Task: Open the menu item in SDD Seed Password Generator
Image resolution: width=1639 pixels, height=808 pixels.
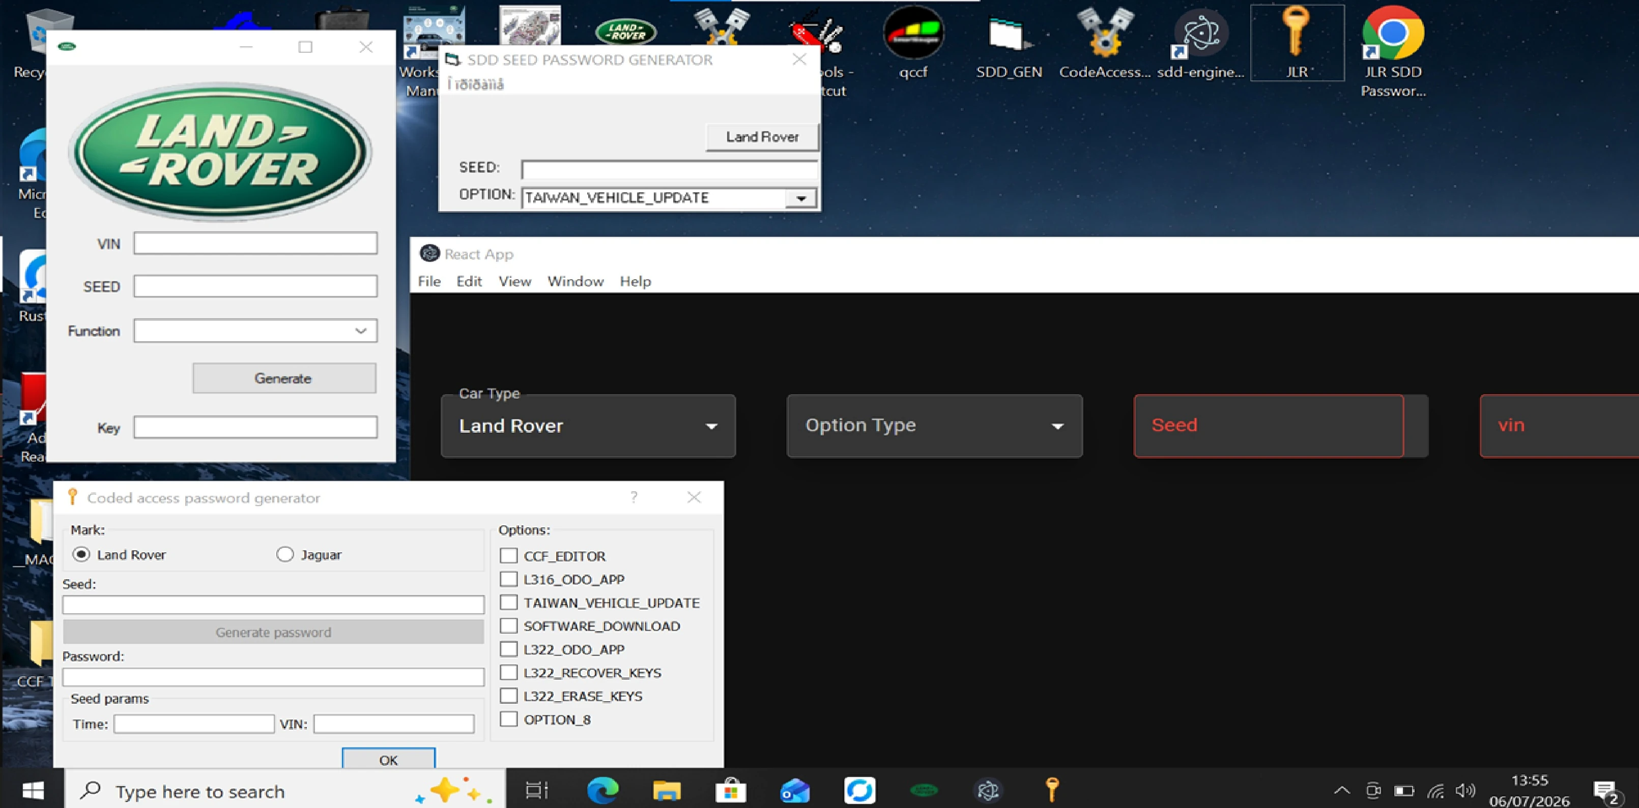Action: (475, 84)
